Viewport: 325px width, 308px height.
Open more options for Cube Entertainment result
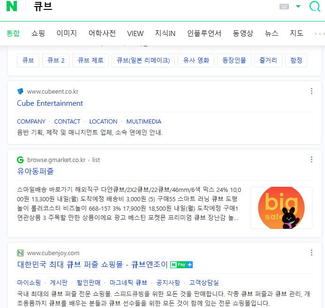click(311, 91)
